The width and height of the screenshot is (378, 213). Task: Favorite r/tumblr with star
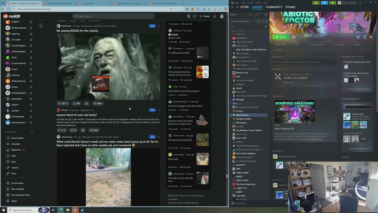tap(31, 111)
